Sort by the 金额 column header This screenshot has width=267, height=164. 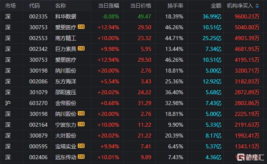click(216, 6)
